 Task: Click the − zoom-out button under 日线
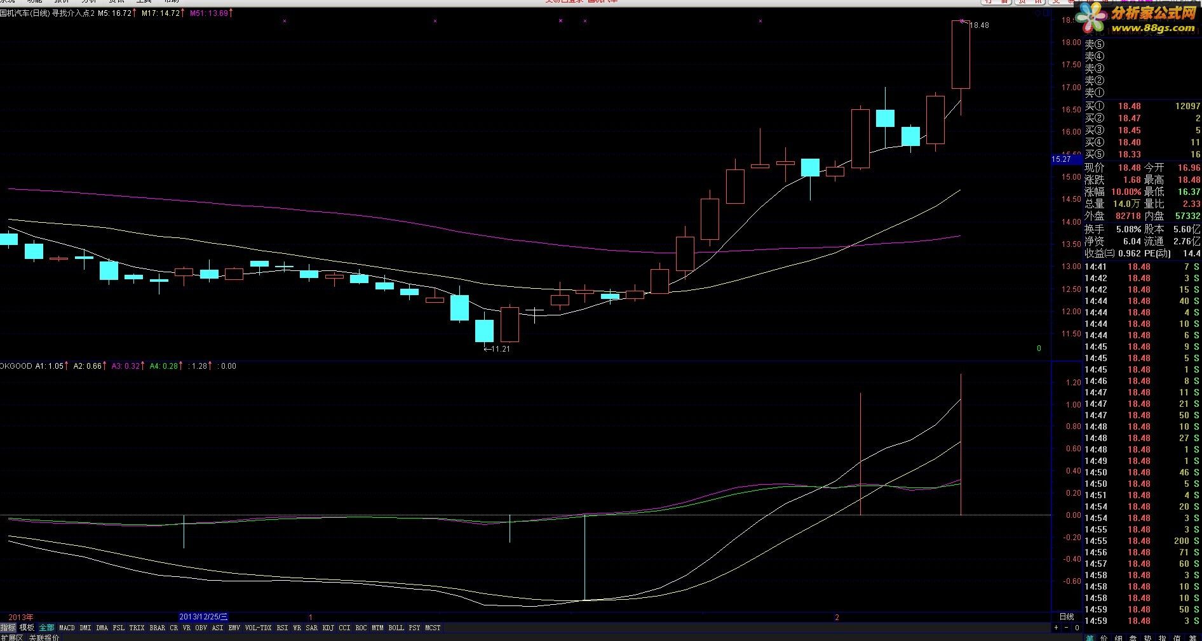(1067, 628)
